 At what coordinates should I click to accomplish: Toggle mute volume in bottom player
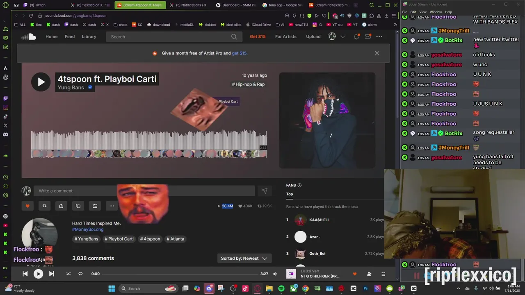coord(275,274)
